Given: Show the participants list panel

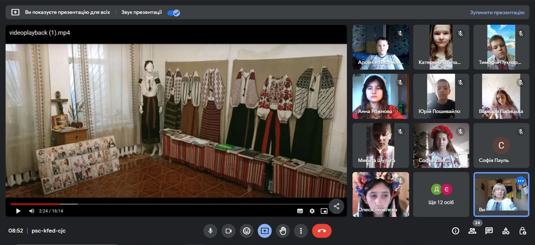Looking at the screenshot, I should 472,231.
